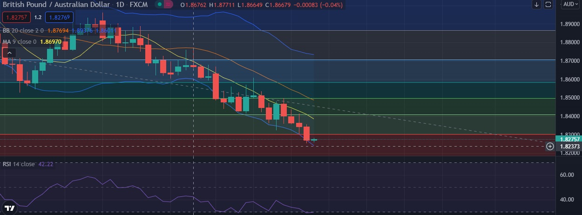582x215 pixels.
Task: Click the 1D interval label
Action: pos(120,5)
